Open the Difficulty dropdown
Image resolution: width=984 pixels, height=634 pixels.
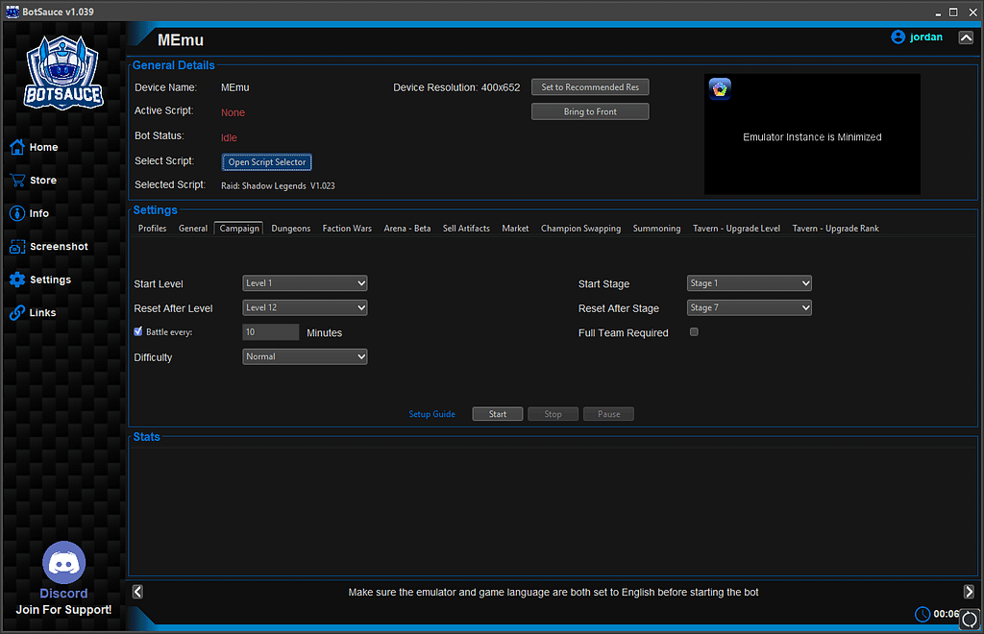point(305,356)
